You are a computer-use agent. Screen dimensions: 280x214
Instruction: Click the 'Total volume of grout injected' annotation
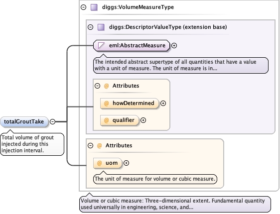[32, 144]
